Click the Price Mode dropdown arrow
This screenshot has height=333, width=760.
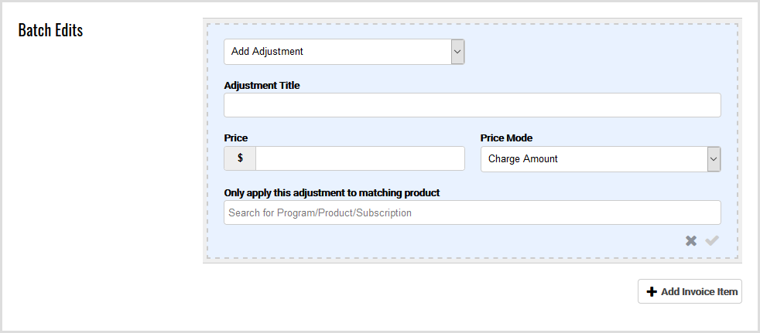(x=714, y=159)
